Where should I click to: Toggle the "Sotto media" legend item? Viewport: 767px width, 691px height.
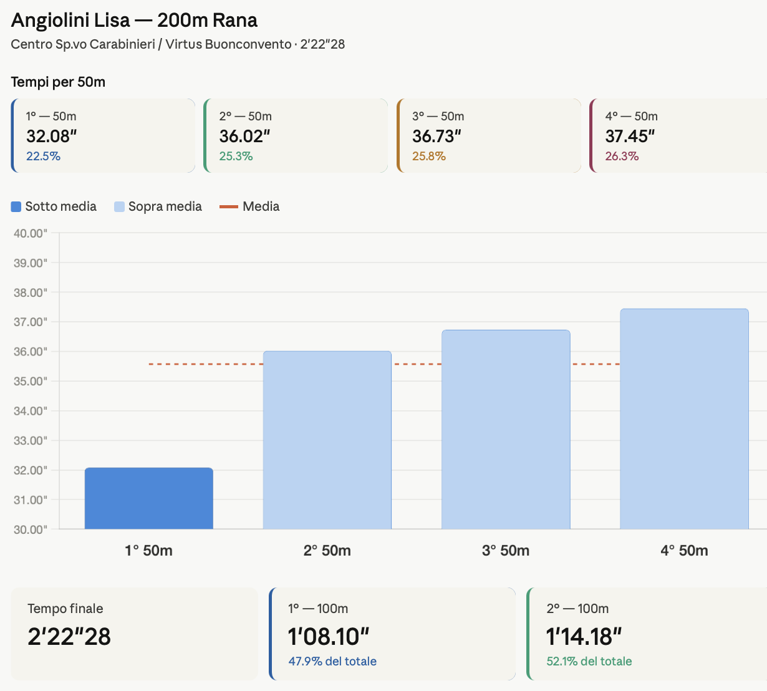54,206
